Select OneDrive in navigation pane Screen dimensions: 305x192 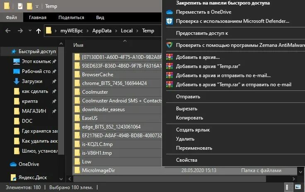coord(29,164)
